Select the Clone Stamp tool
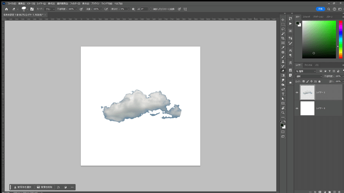The width and height of the screenshot is (344, 193). [x=283, y=61]
